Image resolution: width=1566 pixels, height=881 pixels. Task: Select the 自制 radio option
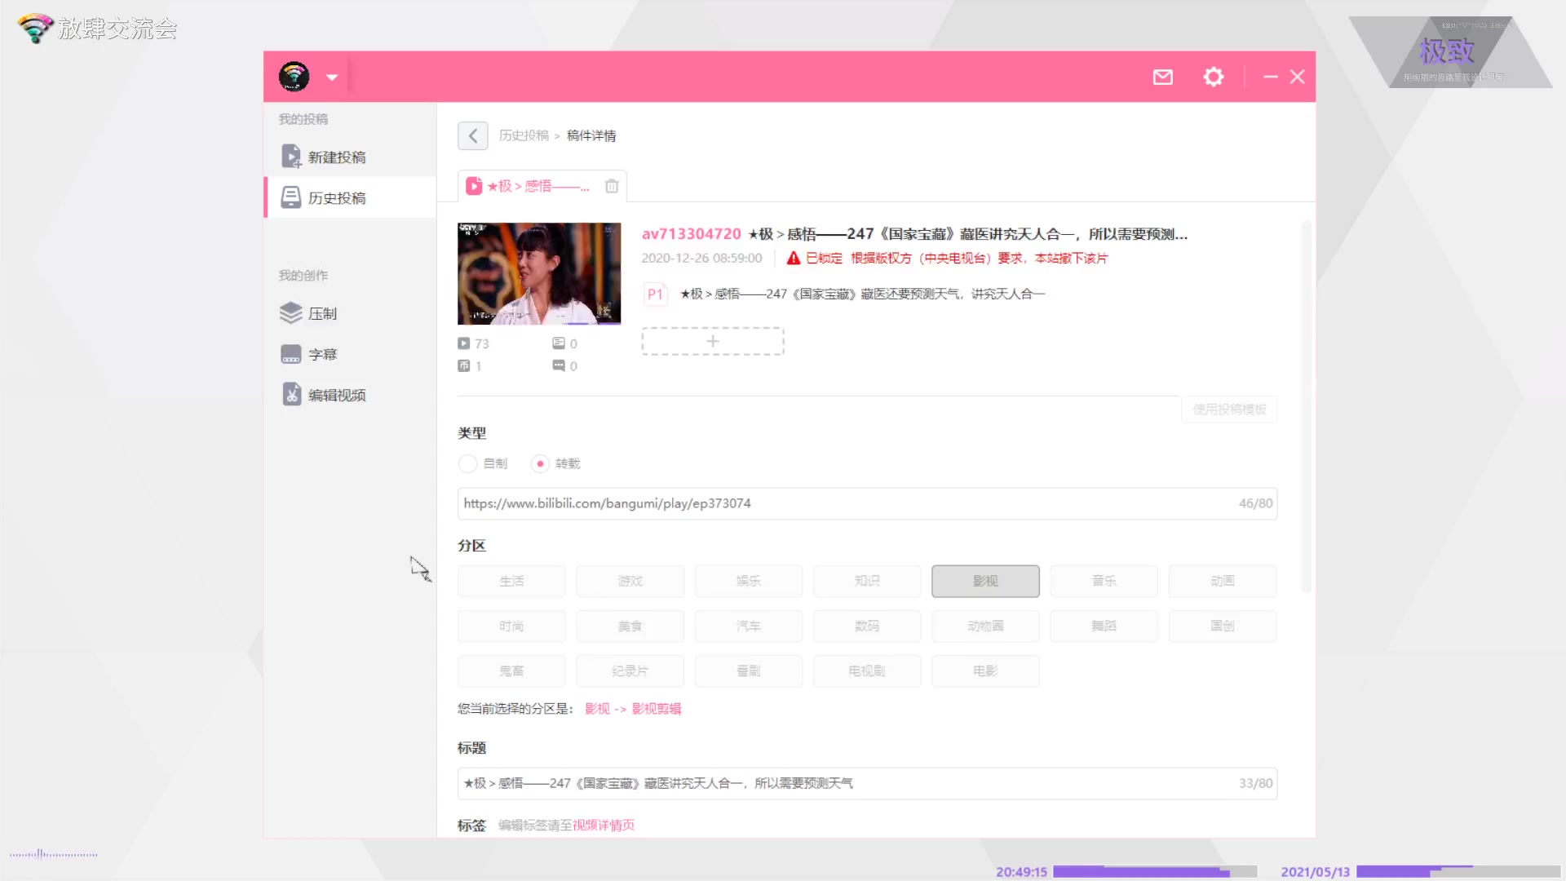tap(467, 463)
